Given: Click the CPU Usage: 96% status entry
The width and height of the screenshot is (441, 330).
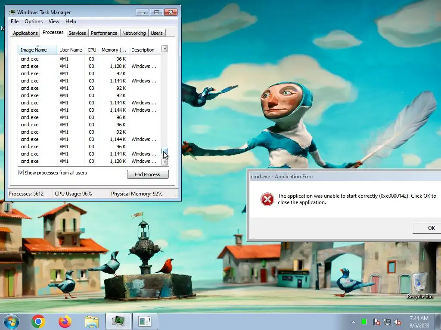Looking at the screenshot, I should [x=73, y=194].
